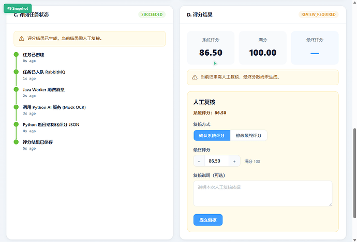
Task: Click the warning icon in score result alert
Action: click(195, 77)
